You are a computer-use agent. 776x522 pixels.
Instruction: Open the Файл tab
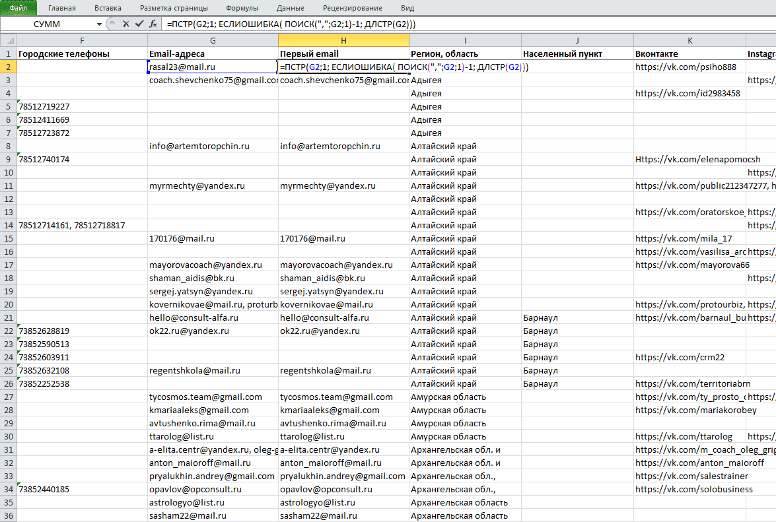pyautogui.click(x=18, y=8)
